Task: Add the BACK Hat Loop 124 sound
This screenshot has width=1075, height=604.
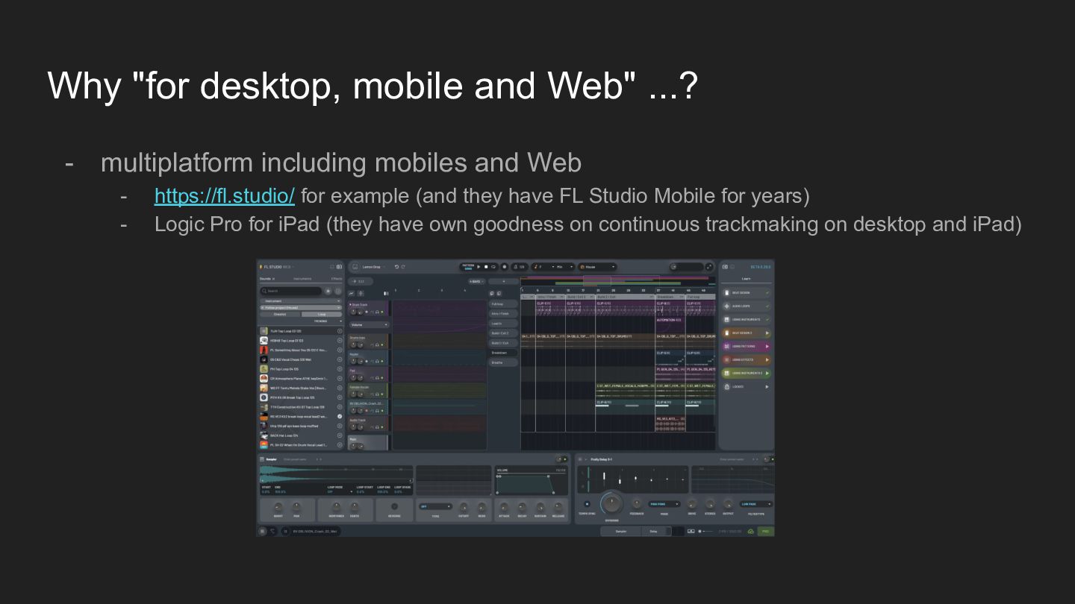Action: 340,435
